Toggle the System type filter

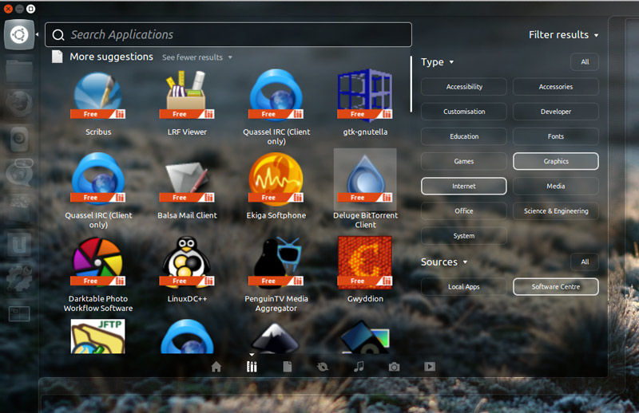click(x=464, y=235)
